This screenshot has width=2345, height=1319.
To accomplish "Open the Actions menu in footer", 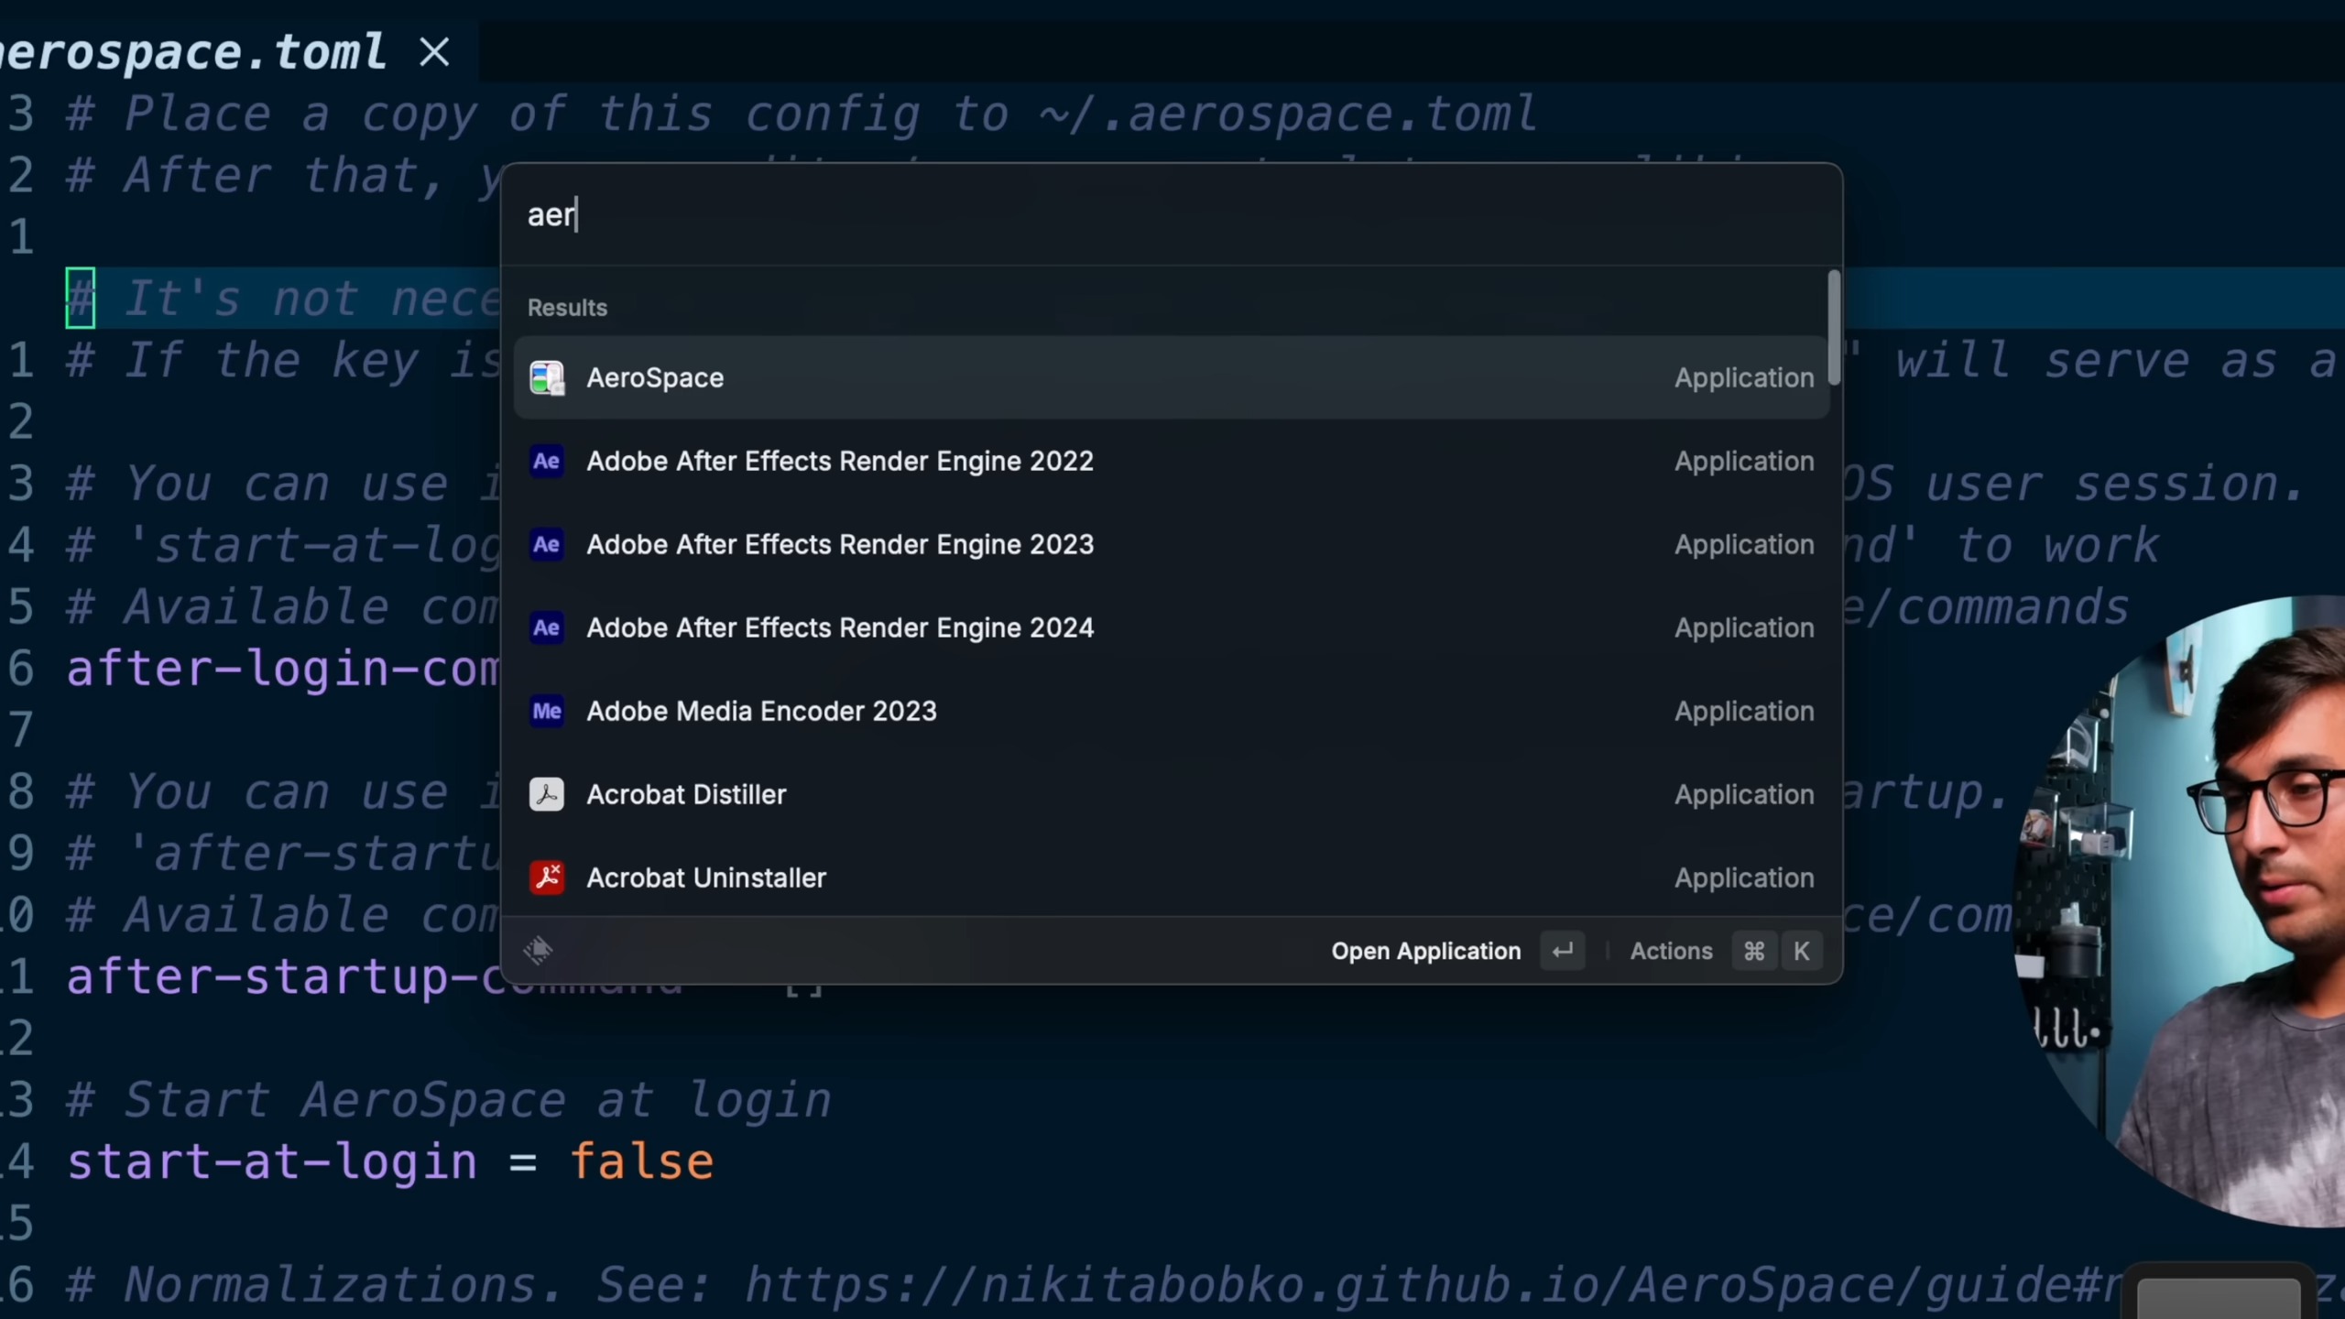I will [1671, 951].
